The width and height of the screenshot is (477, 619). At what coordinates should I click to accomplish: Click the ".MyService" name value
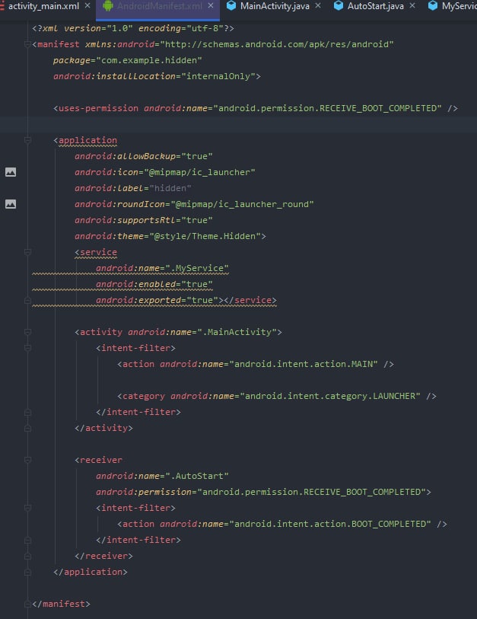pyautogui.click(x=197, y=268)
